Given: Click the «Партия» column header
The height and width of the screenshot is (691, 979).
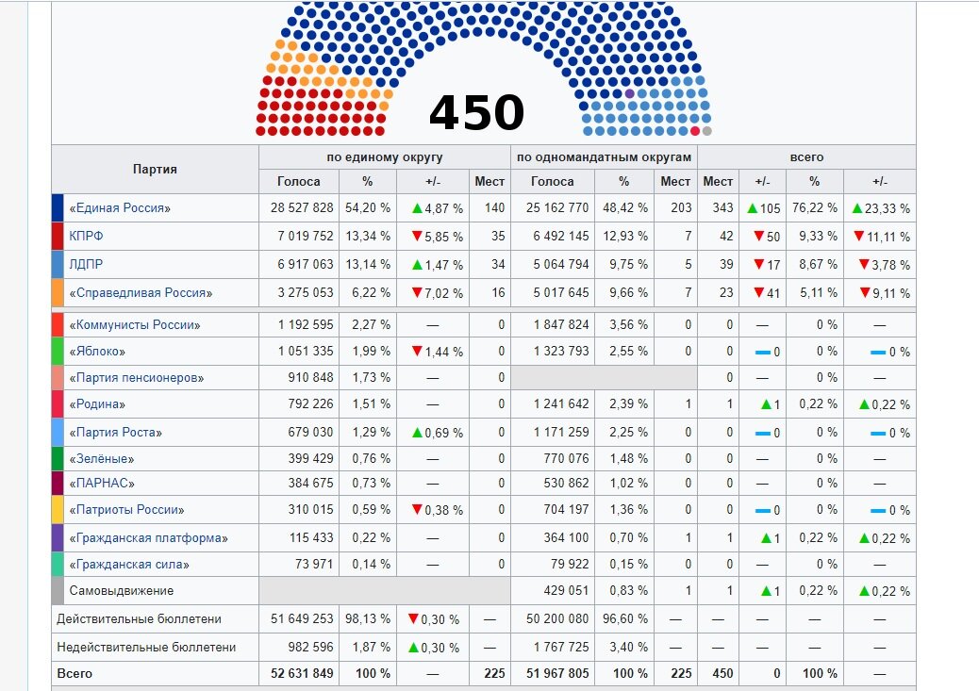Looking at the screenshot, I should 155,169.
